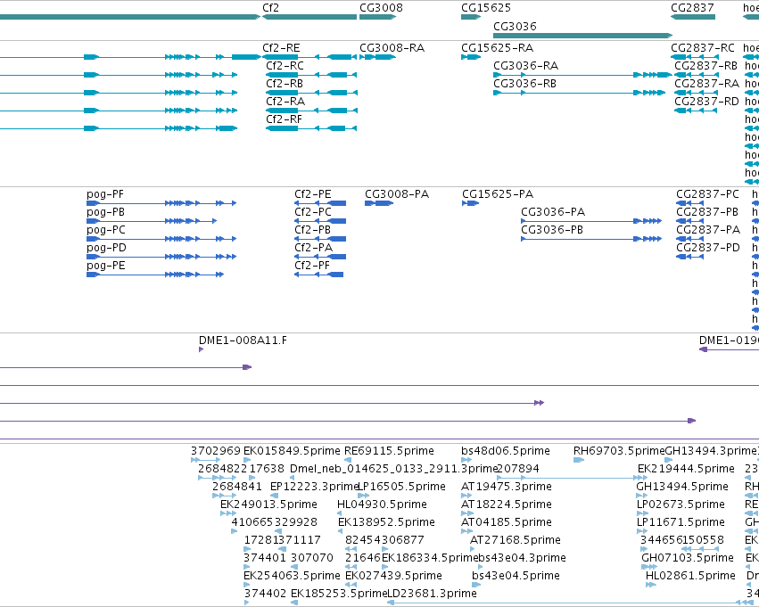The width and height of the screenshot is (759, 607).
Task: Select the pog-PE protein label
Action: pyautogui.click(x=106, y=266)
